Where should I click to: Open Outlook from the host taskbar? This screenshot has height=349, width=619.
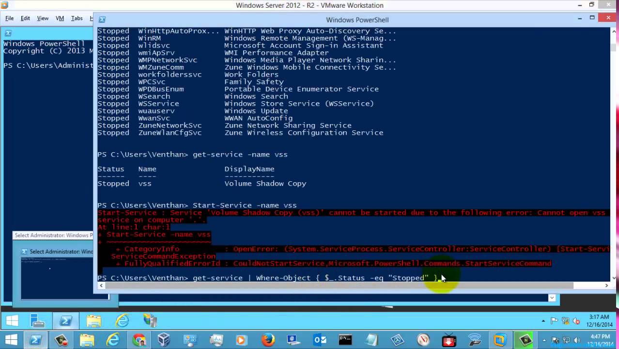(320, 340)
